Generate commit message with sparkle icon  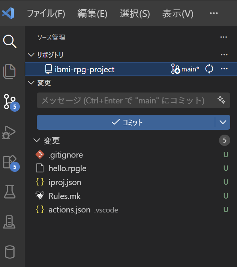coord(221,100)
